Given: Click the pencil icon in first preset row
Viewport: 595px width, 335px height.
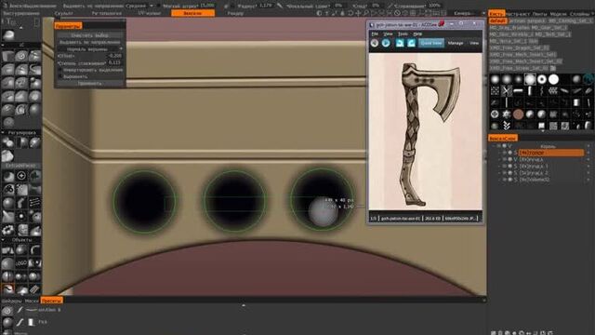Looking at the screenshot, I should coord(20,310).
